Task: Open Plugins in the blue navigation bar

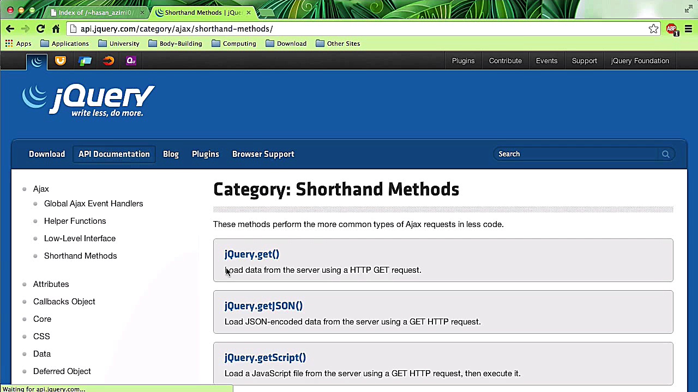Action: (x=206, y=154)
